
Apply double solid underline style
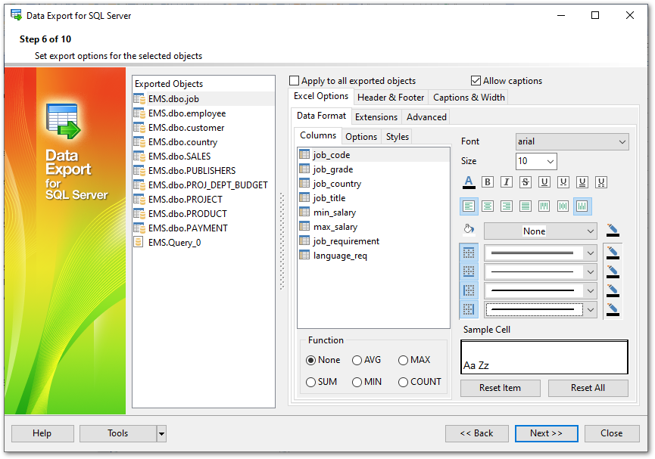(582, 182)
